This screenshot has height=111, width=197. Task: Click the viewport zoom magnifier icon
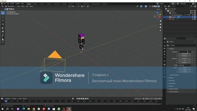pos(160,21)
